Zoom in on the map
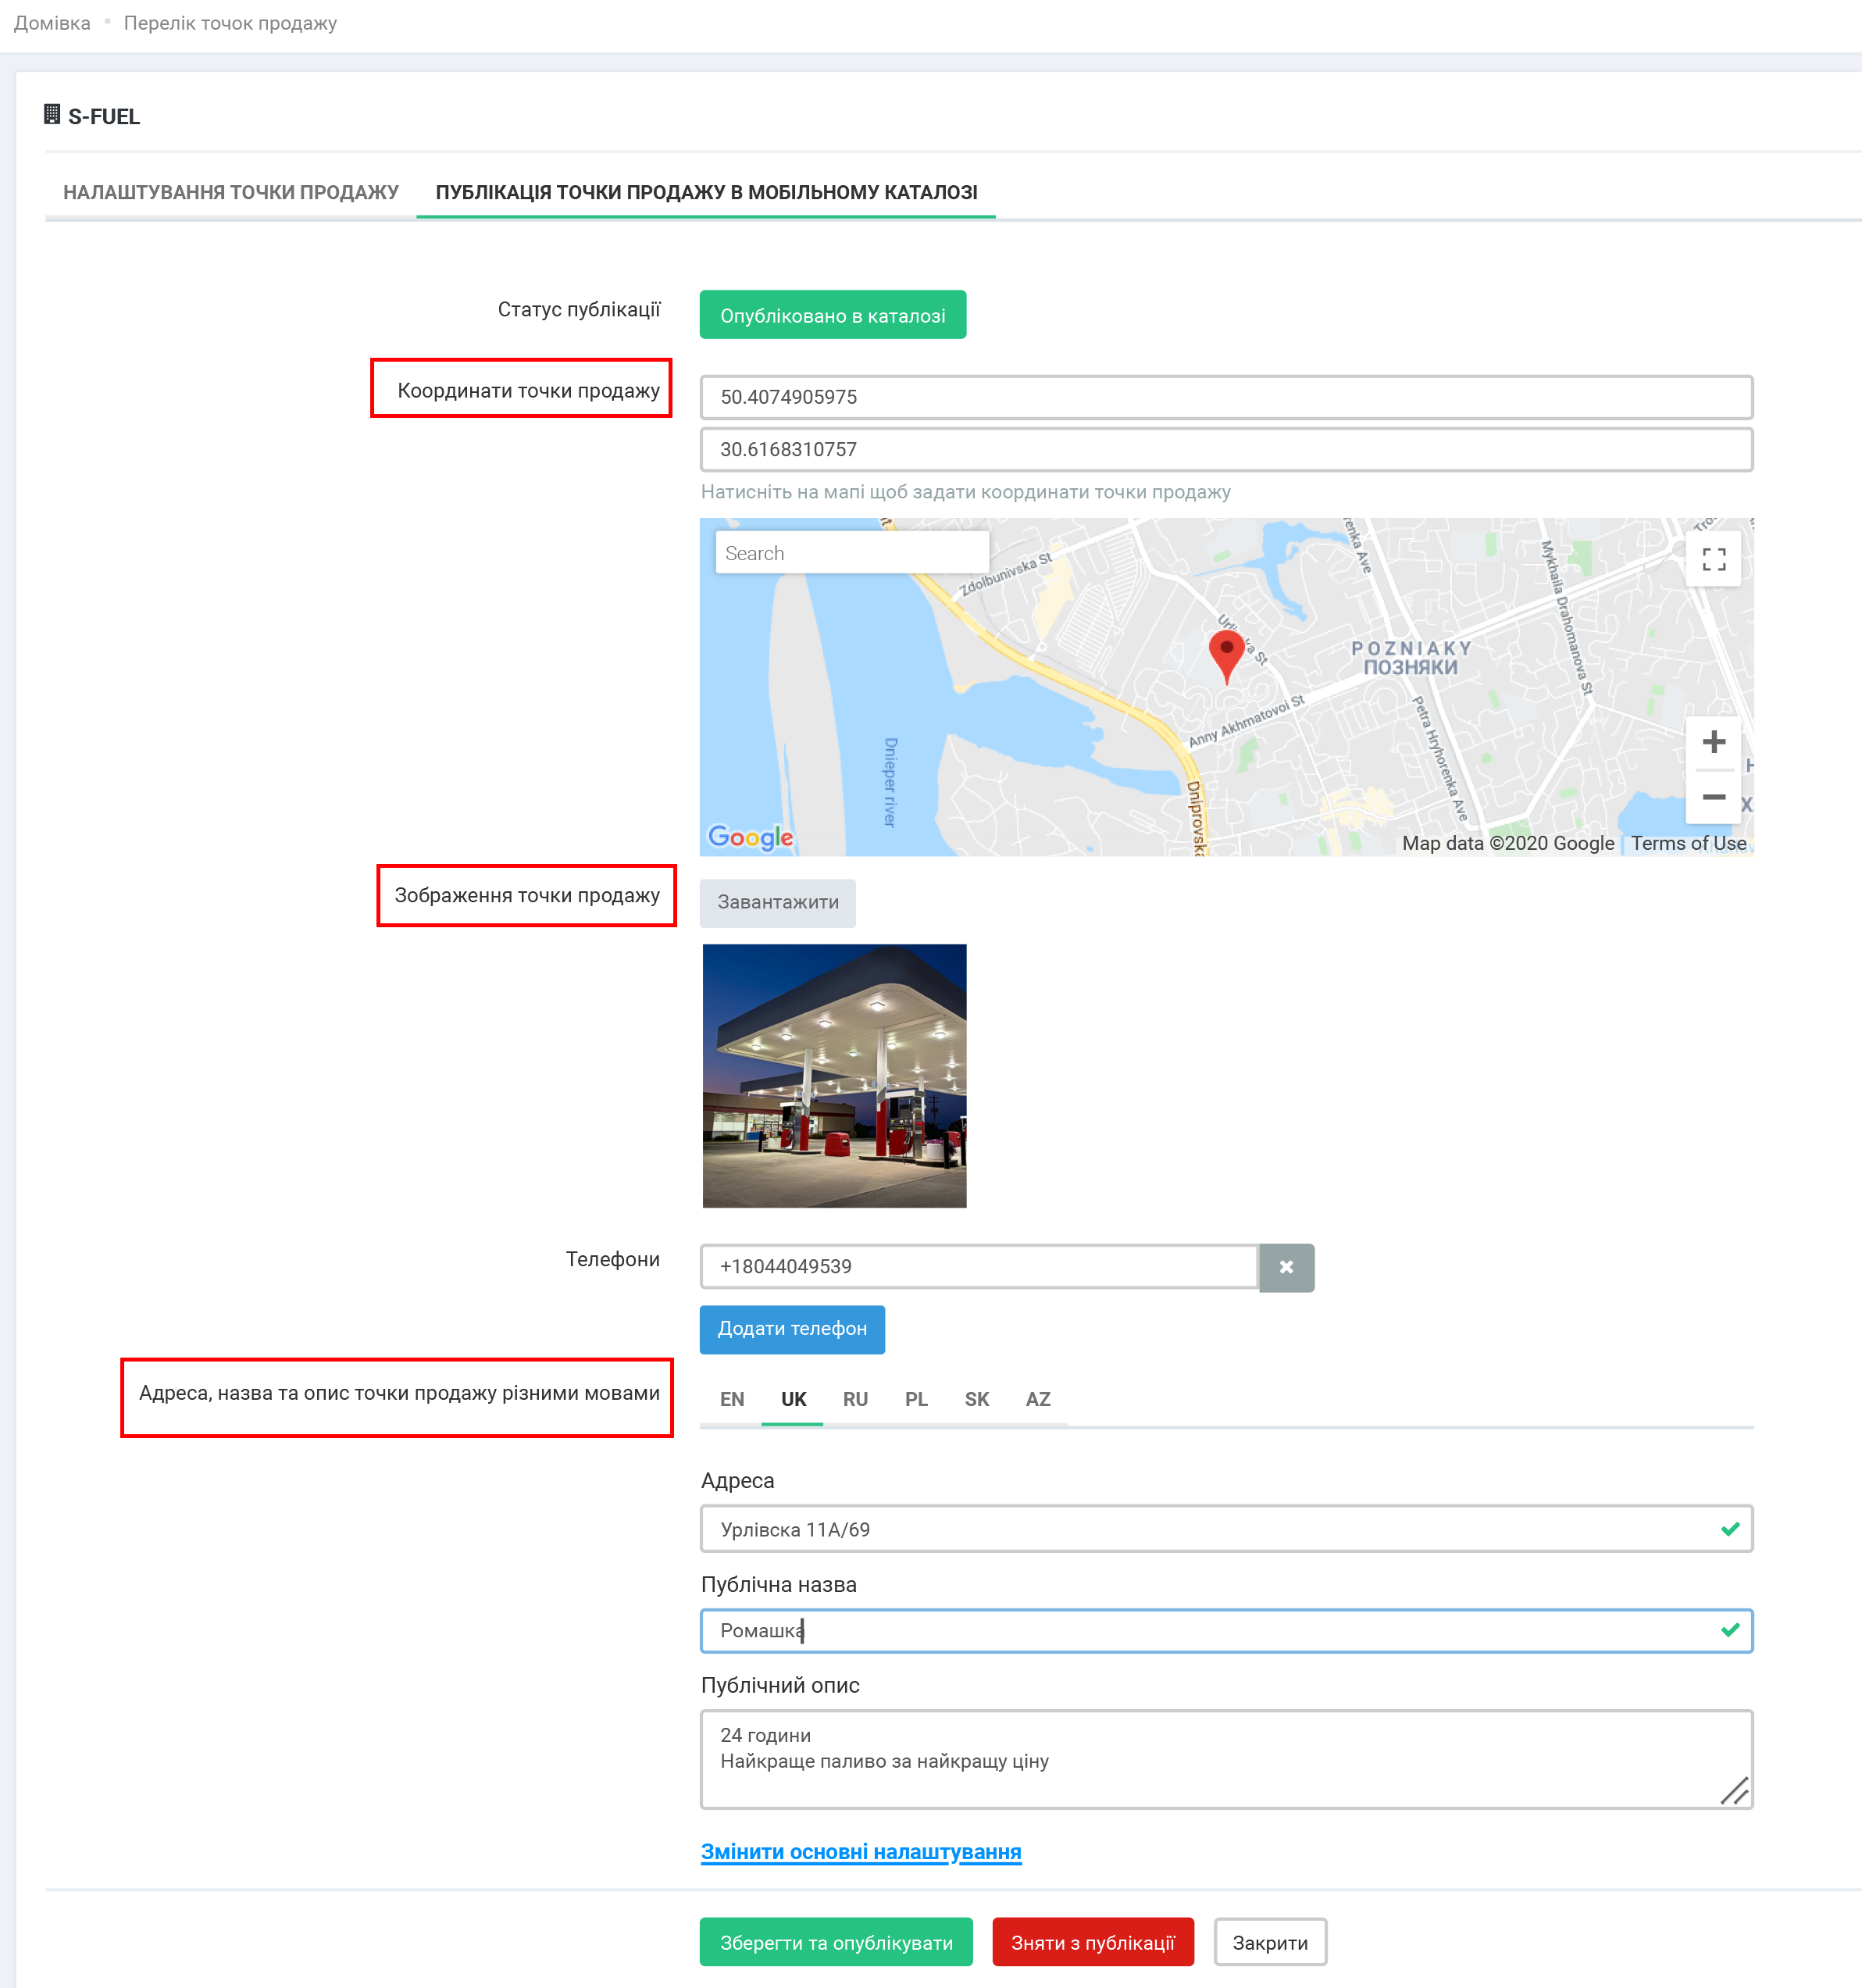The width and height of the screenshot is (1862, 1988). (1713, 742)
